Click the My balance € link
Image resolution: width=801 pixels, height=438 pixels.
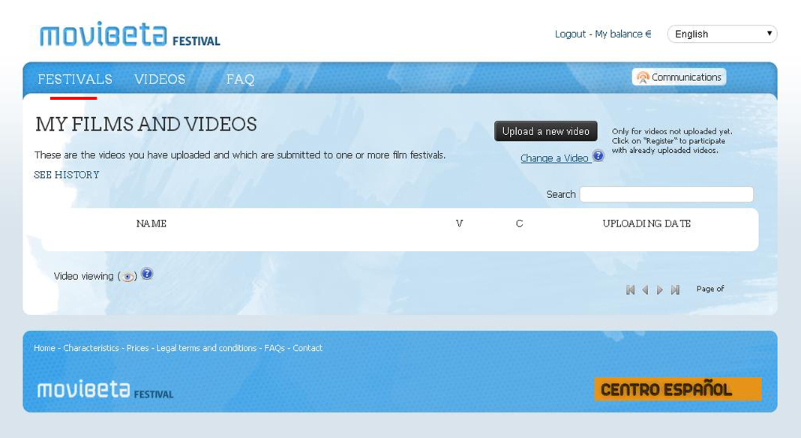[623, 34]
